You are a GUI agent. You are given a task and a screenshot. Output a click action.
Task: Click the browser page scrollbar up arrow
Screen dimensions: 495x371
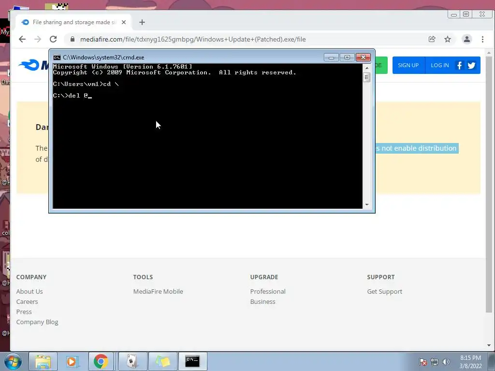point(489,53)
